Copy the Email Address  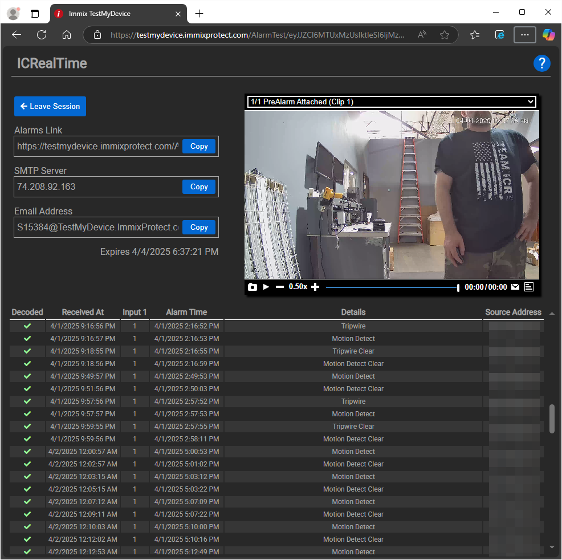tap(199, 228)
